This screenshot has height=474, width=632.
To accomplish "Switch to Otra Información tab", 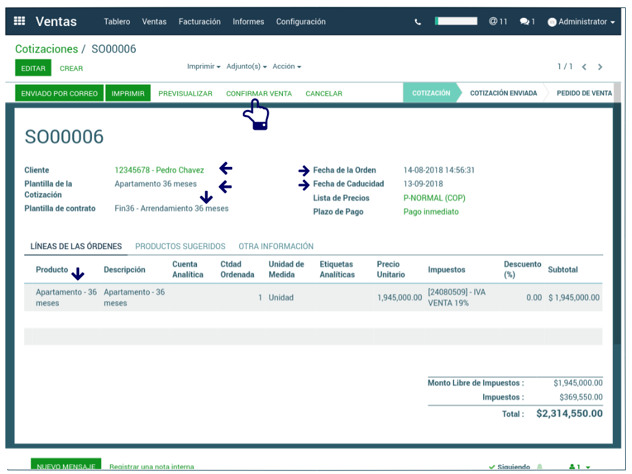I will [276, 246].
